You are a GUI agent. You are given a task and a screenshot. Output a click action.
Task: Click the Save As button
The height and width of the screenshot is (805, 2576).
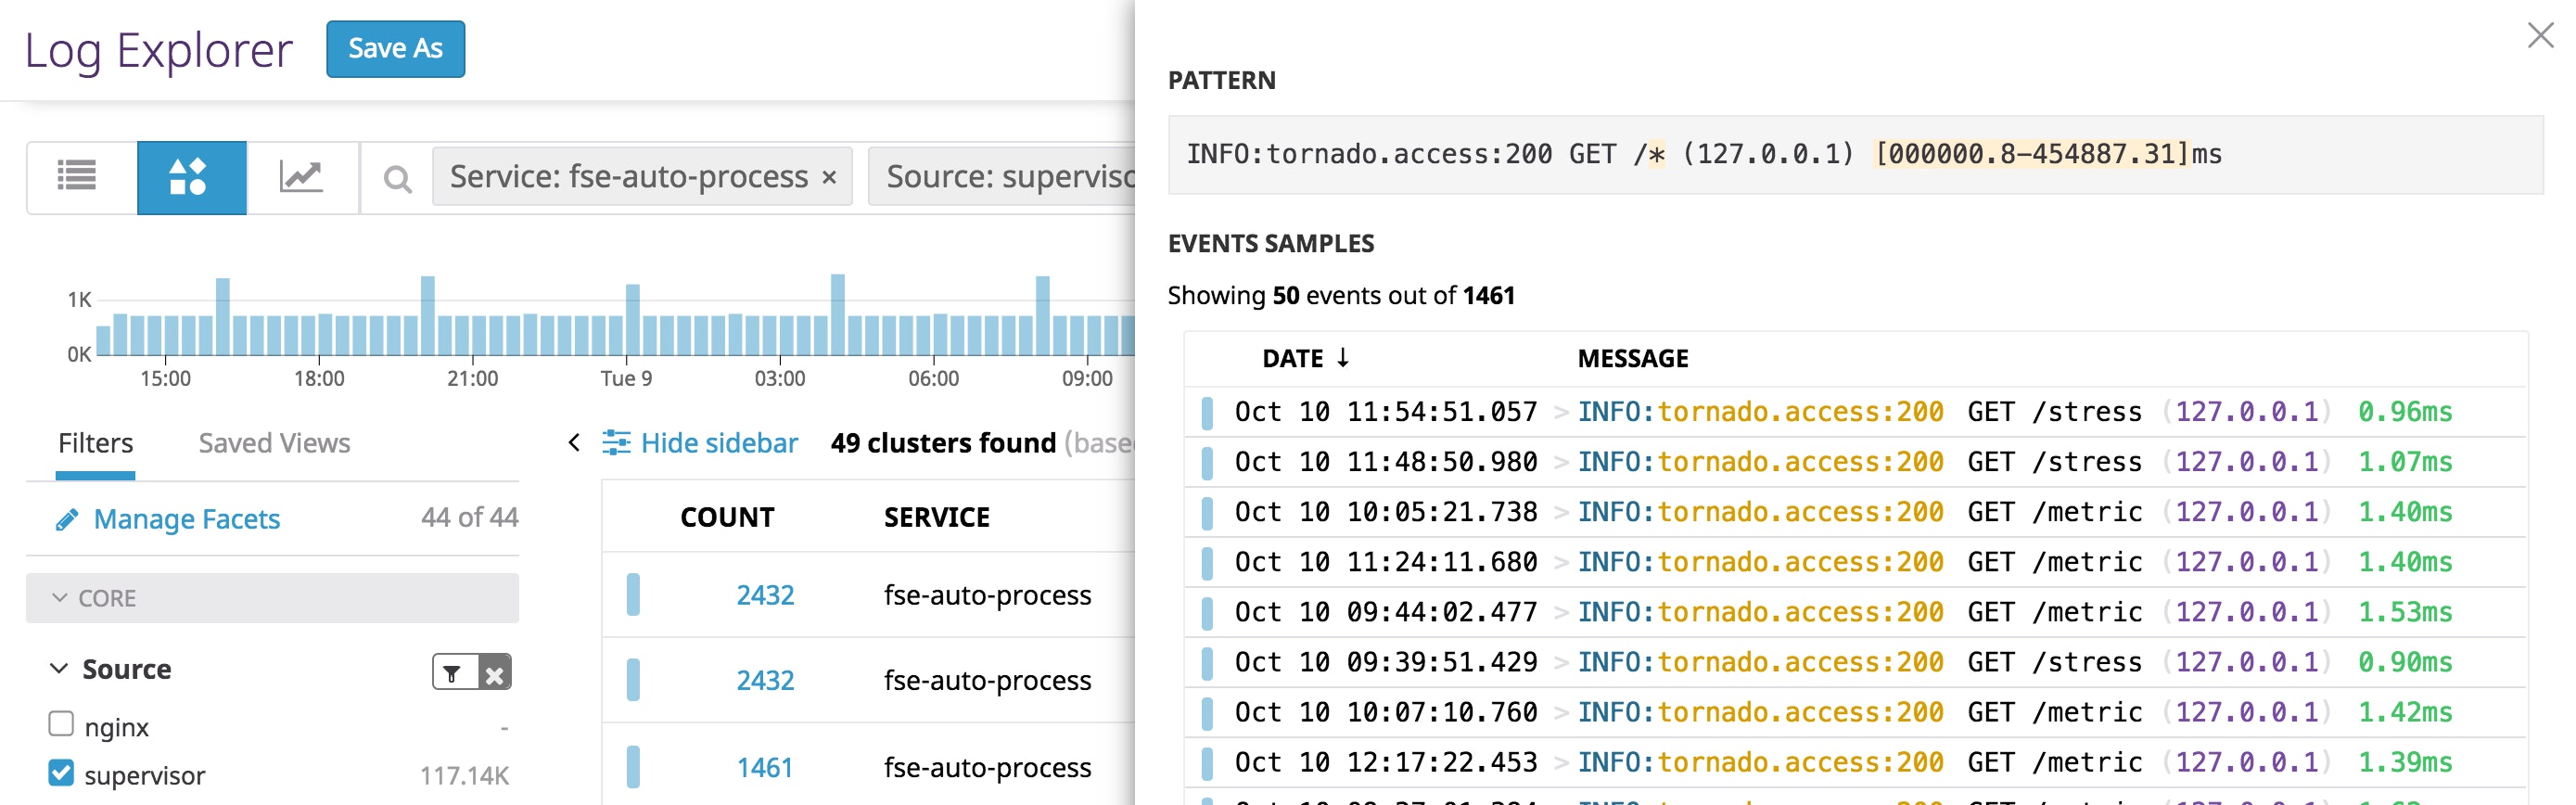click(395, 48)
